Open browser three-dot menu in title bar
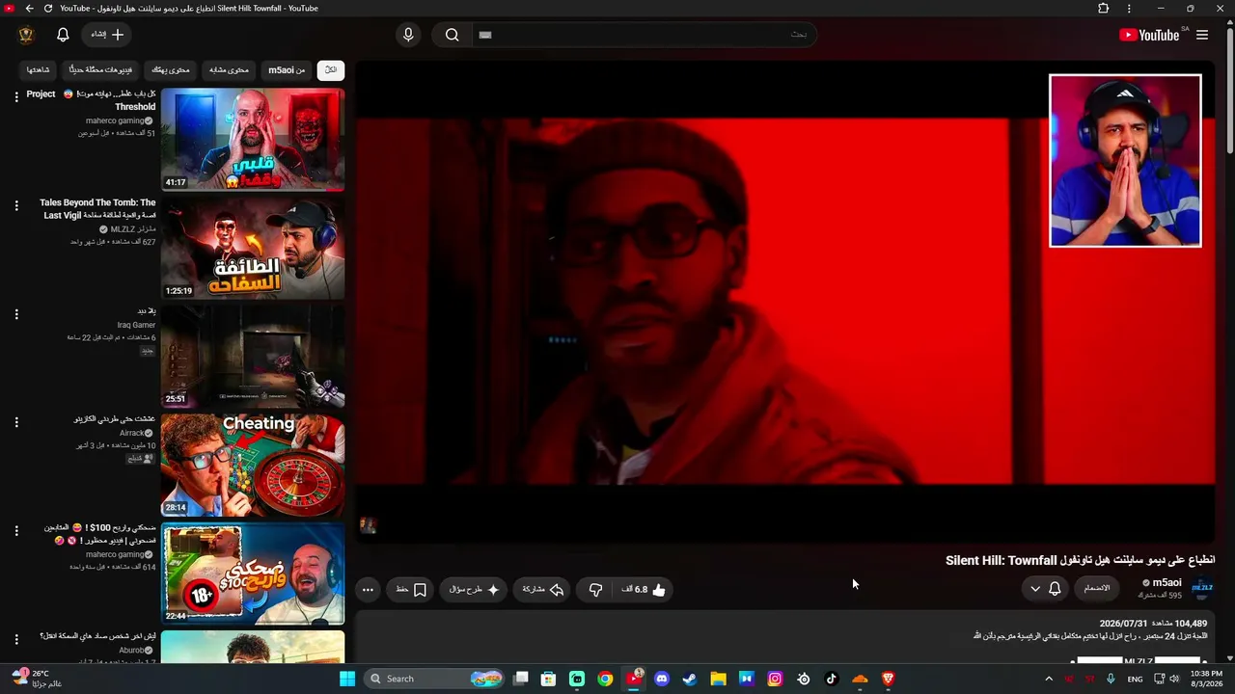1235x694 pixels. pyautogui.click(x=1129, y=9)
